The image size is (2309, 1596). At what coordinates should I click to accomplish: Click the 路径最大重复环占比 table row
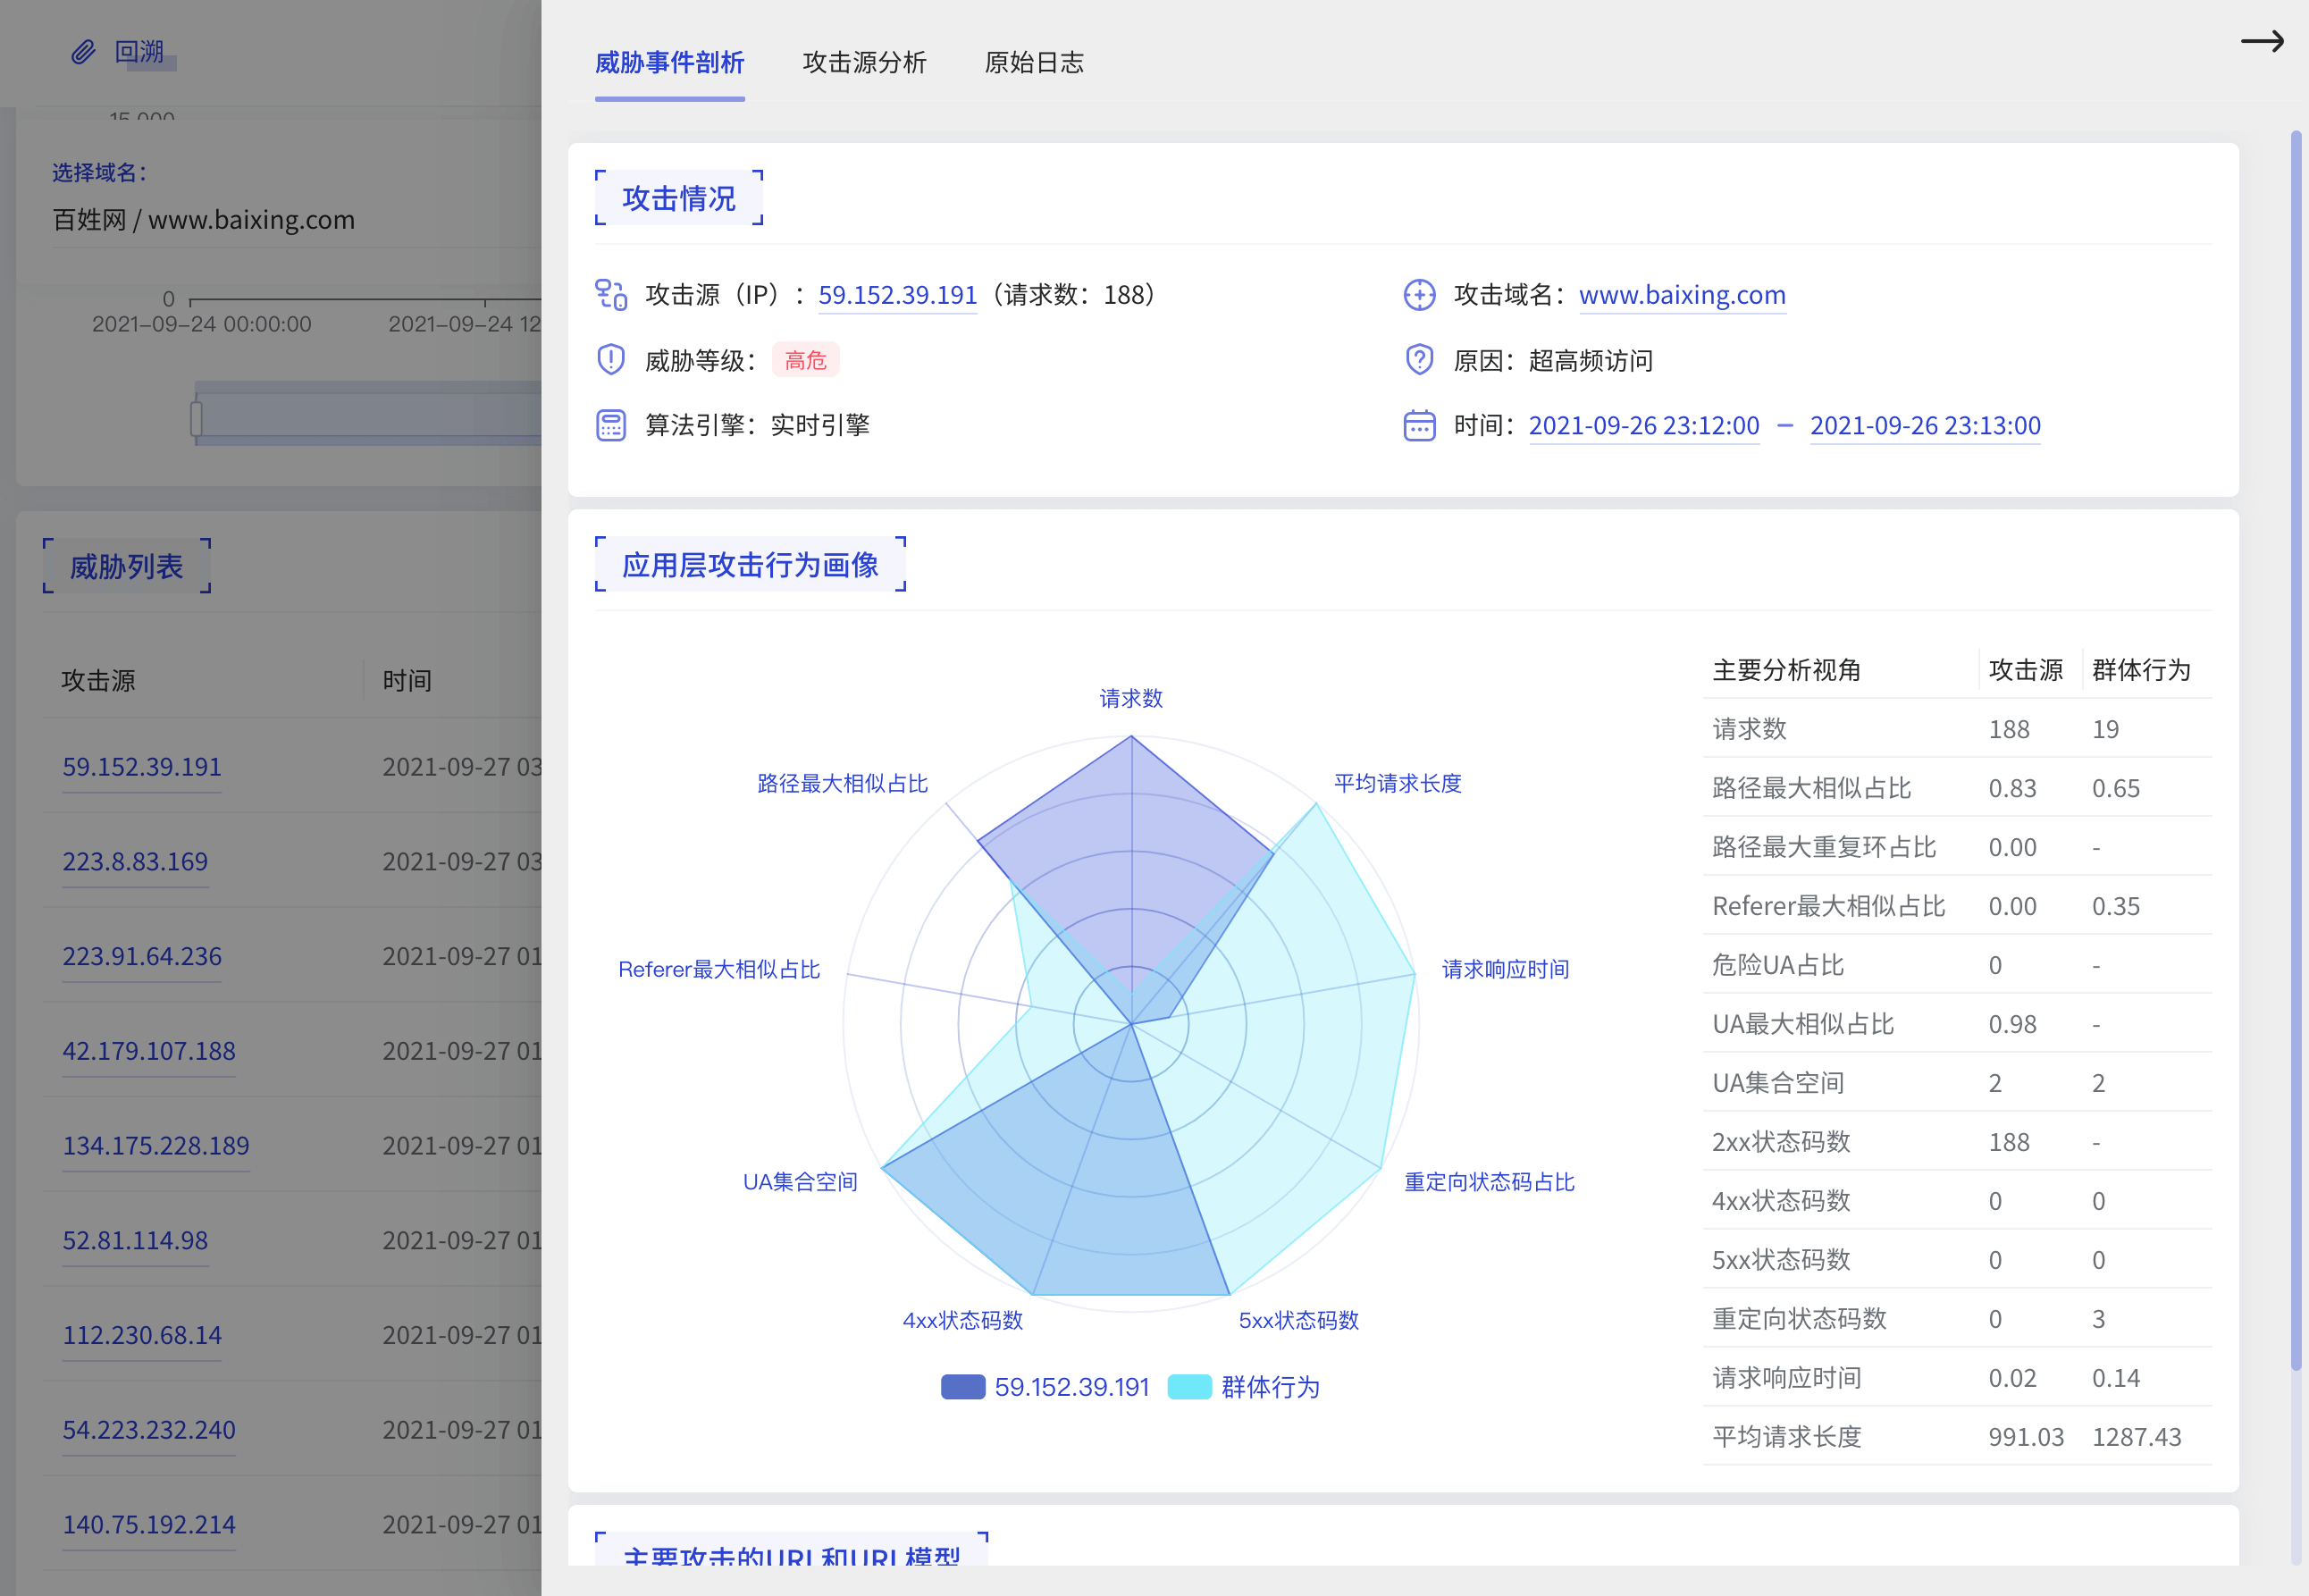[x=1957, y=847]
